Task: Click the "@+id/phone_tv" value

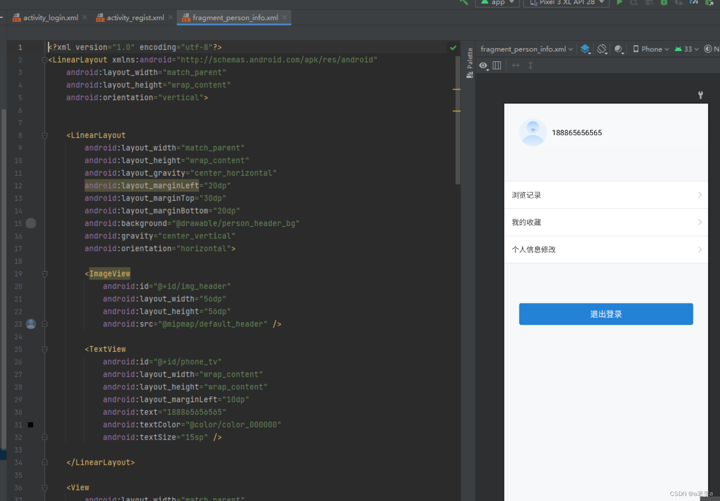Action: (x=187, y=362)
